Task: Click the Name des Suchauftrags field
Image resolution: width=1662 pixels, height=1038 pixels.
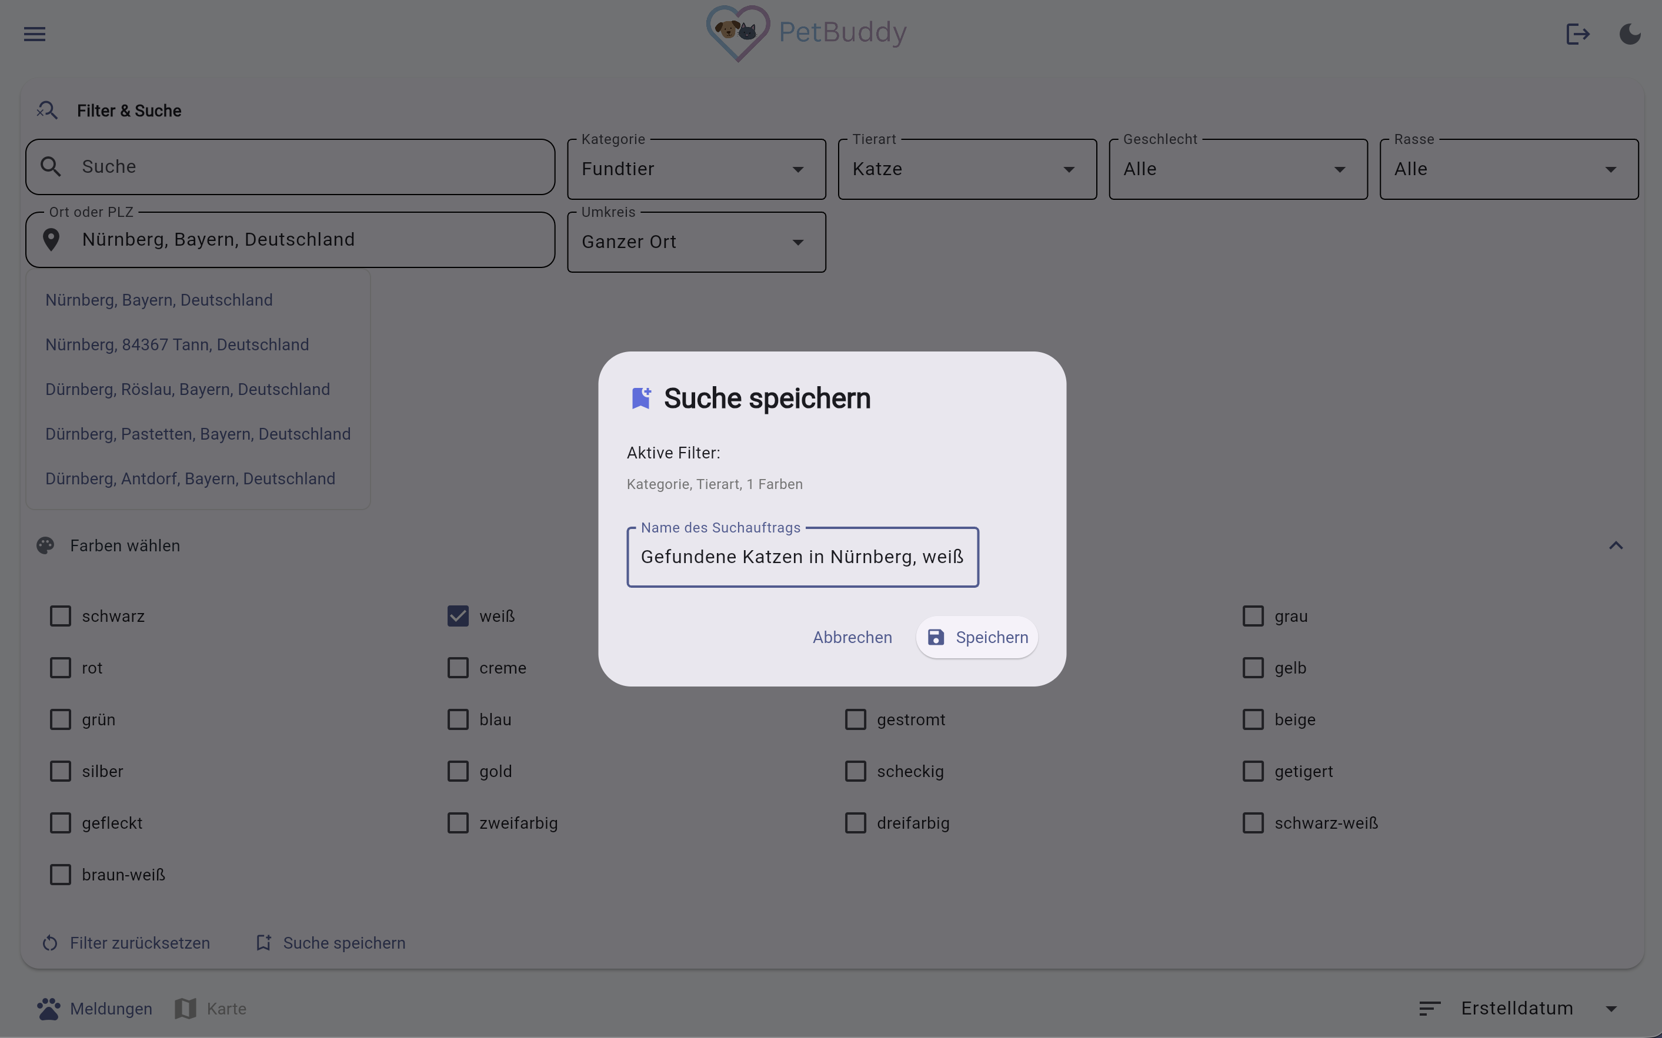Action: coord(802,557)
